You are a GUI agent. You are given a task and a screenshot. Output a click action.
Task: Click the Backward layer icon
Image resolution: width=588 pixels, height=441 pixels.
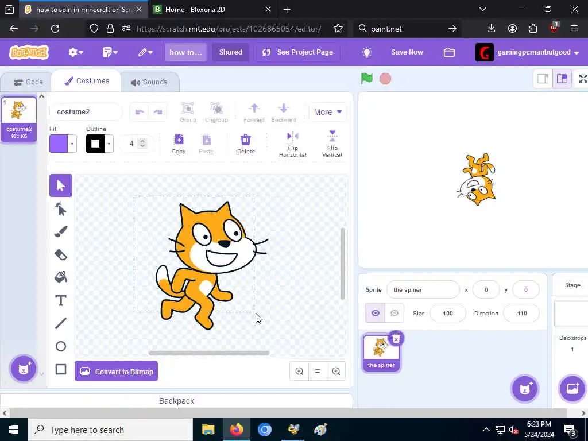[284, 112]
